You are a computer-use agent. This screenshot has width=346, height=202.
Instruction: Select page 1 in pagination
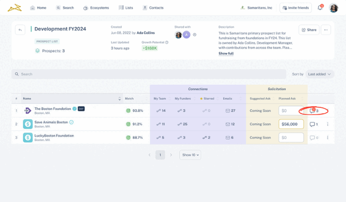[160, 155]
